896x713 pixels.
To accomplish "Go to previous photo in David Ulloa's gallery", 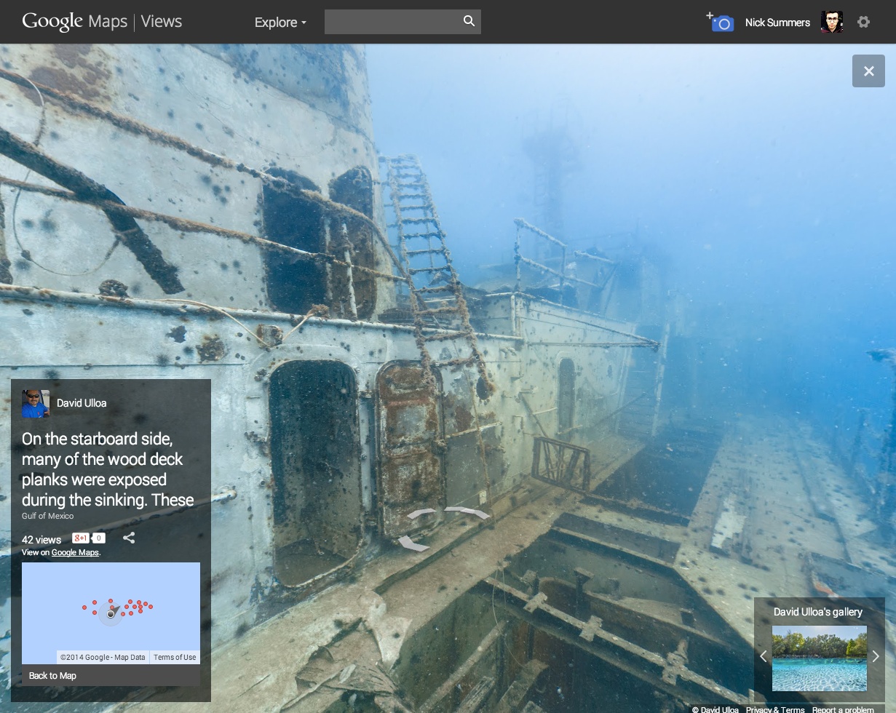I will tap(763, 656).
